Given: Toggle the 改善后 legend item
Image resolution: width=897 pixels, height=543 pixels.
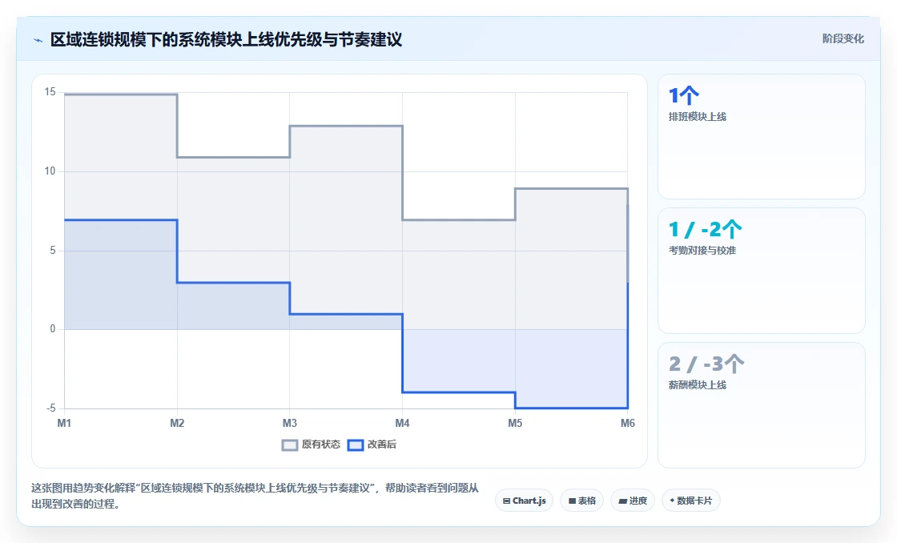Looking at the screenshot, I should pyautogui.click(x=372, y=444).
